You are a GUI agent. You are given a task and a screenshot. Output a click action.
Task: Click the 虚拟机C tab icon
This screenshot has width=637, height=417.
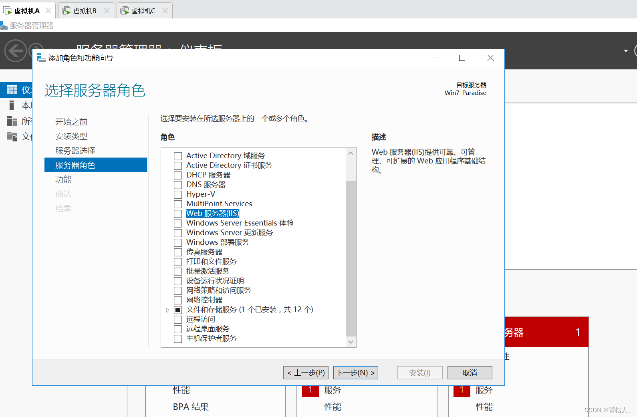(x=125, y=10)
